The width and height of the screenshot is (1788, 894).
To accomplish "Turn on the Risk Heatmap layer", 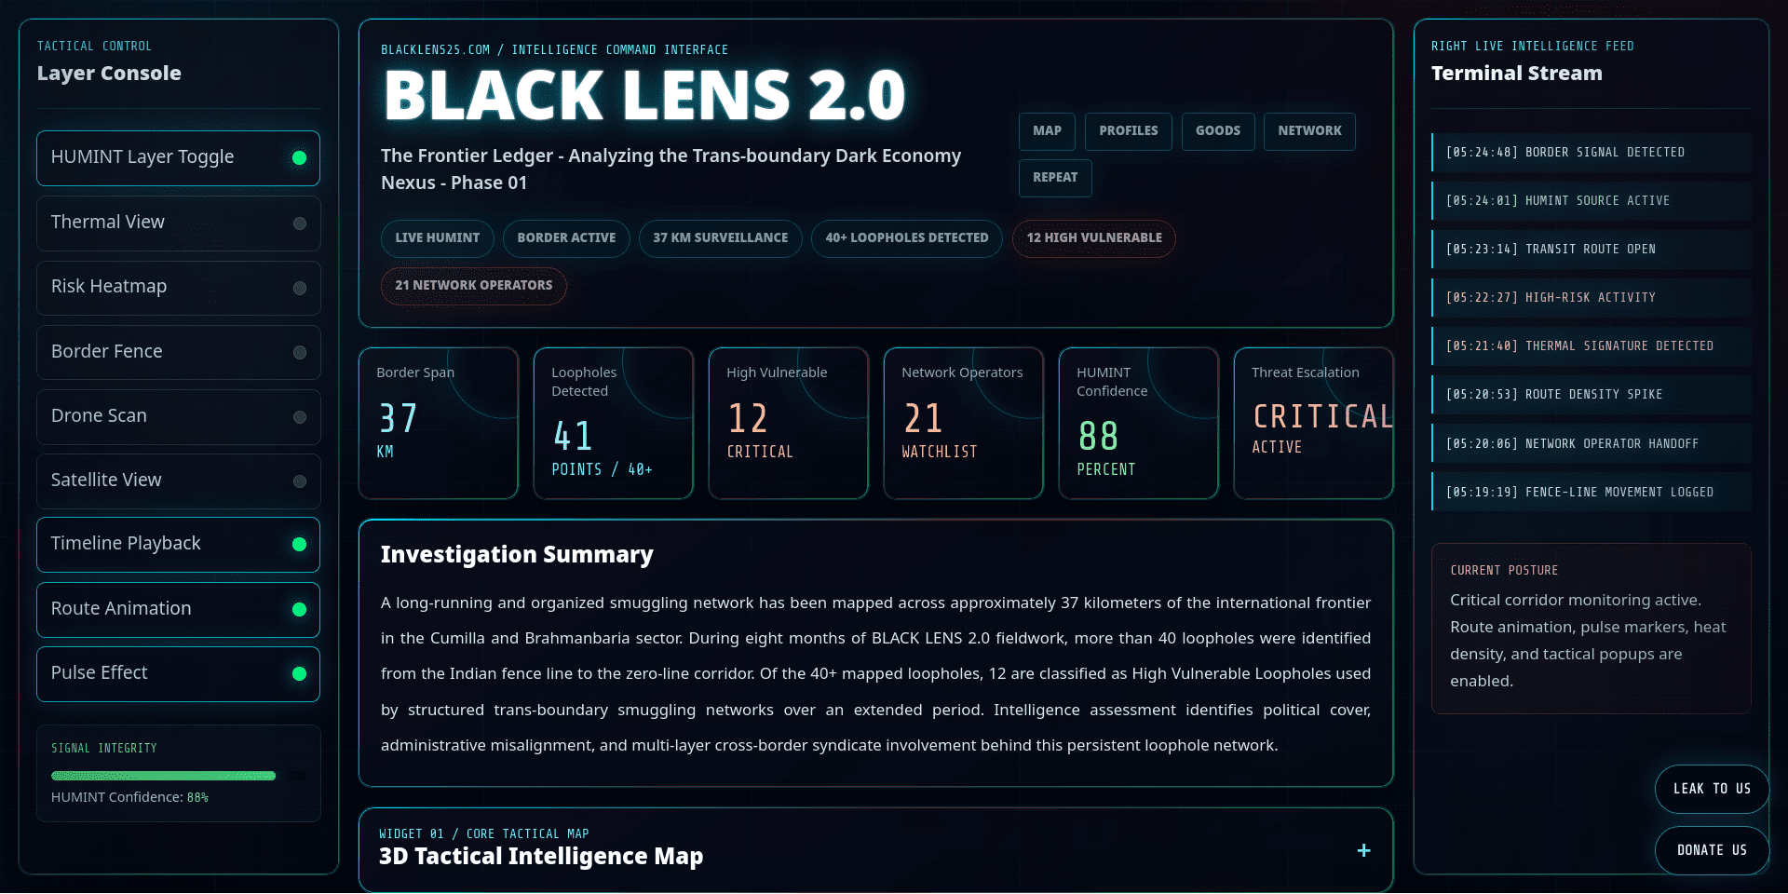I will click(x=178, y=288).
